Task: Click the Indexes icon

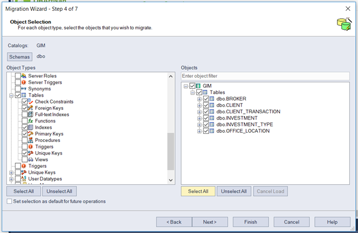Action: pyautogui.click(x=30, y=127)
